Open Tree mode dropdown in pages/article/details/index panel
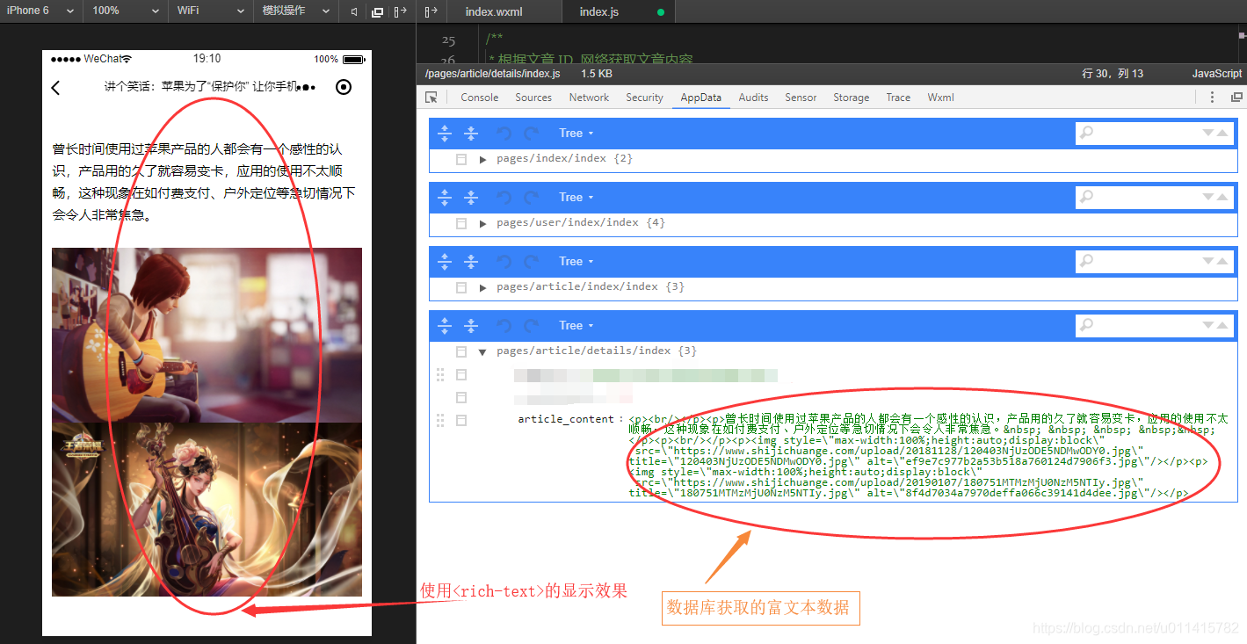This screenshot has width=1247, height=644. click(x=576, y=326)
